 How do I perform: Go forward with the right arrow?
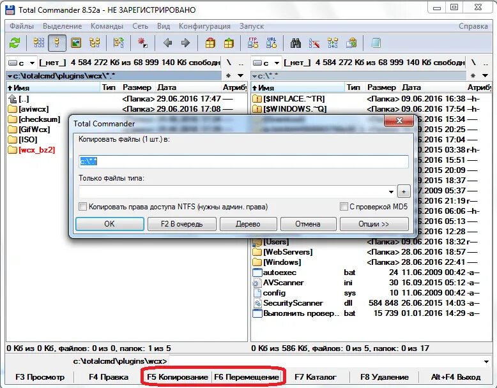tap(185, 43)
